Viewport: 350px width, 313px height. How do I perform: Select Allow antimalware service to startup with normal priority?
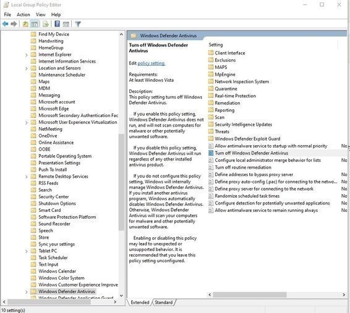coord(271,146)
